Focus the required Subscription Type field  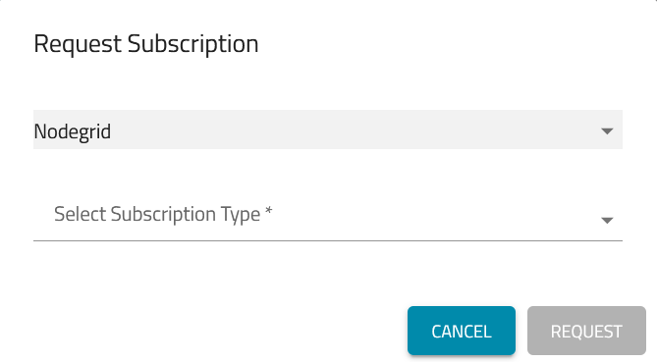point(328,217)
